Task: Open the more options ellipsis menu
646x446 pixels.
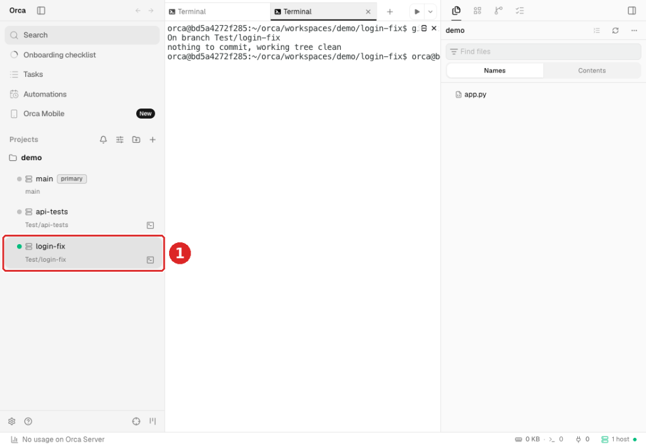Action: point(634,30)
